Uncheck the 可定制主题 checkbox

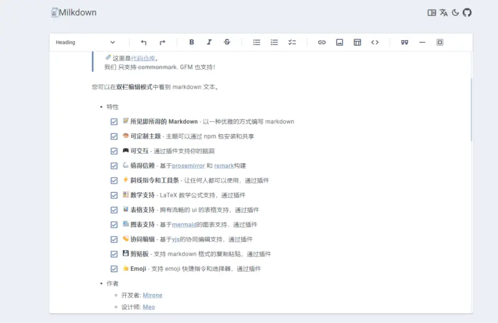114,136
